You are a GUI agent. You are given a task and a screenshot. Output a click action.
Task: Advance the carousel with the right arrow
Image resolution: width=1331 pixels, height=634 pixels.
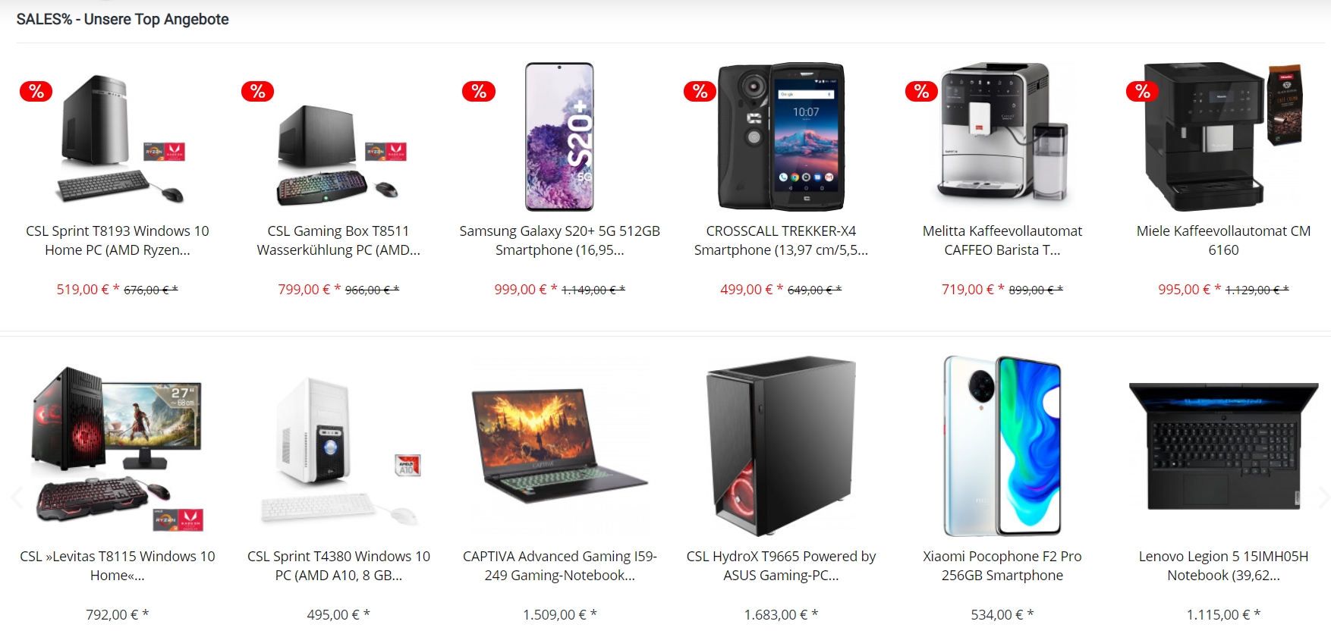point(1323,497)
